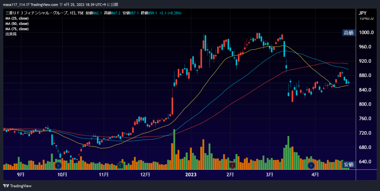
Task: Click the TradingView.com text in header
Action: coord(45,4)
